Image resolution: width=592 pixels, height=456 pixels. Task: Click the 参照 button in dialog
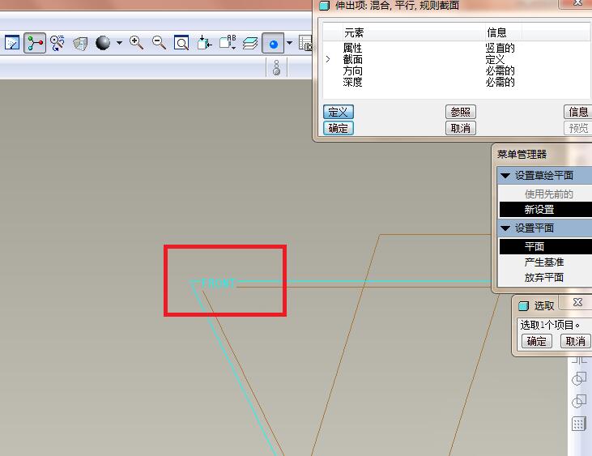[x=460, y=112]
